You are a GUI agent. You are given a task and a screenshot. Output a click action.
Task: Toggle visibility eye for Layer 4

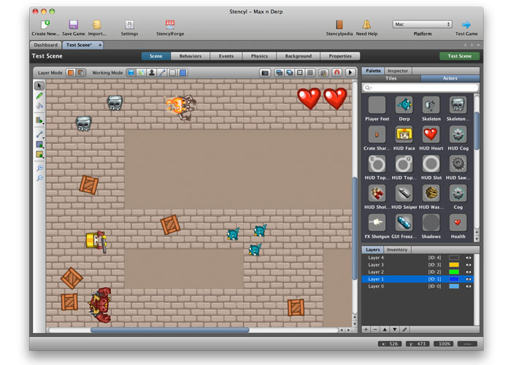(x=469, y=258)
